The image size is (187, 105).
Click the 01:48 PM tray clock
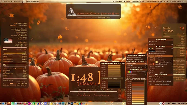tap(179, 103)
